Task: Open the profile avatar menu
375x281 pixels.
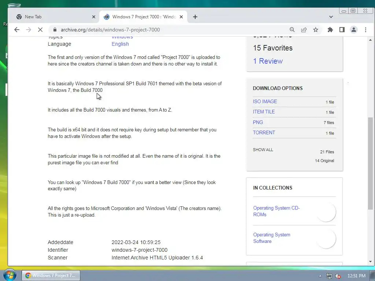Action: [x=354, y=30]
